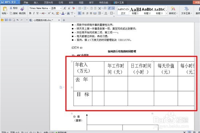Click the Cut (剪切) scissors icon

click(x=11, y=8)
